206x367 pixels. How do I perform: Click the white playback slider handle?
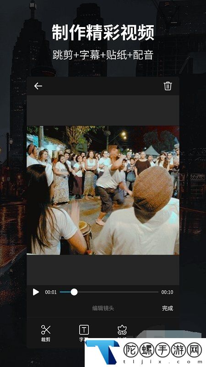[x=74, y=292]
